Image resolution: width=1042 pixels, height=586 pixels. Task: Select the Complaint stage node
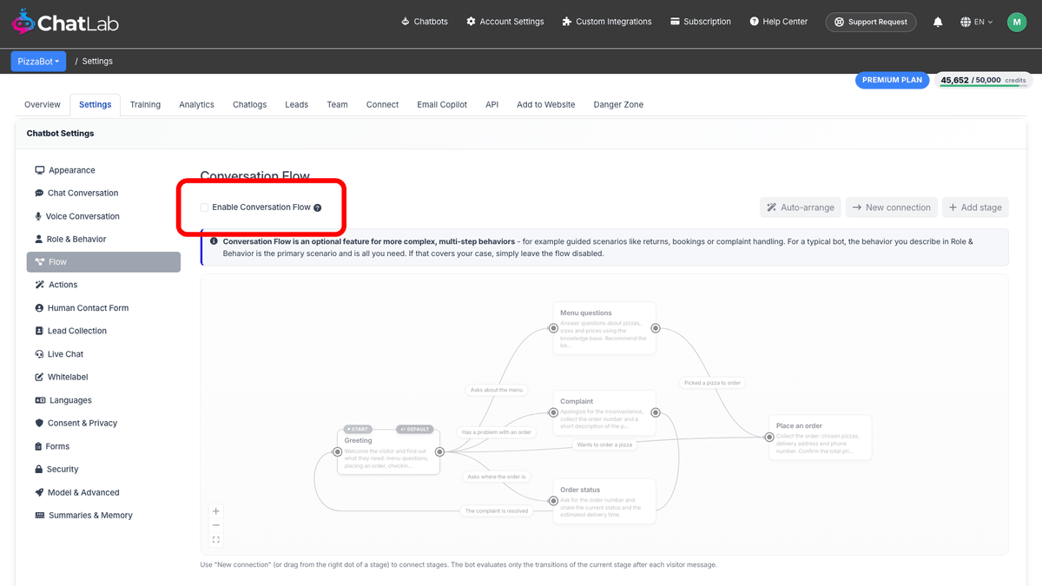pyautogui.click(x=604, y=412)
